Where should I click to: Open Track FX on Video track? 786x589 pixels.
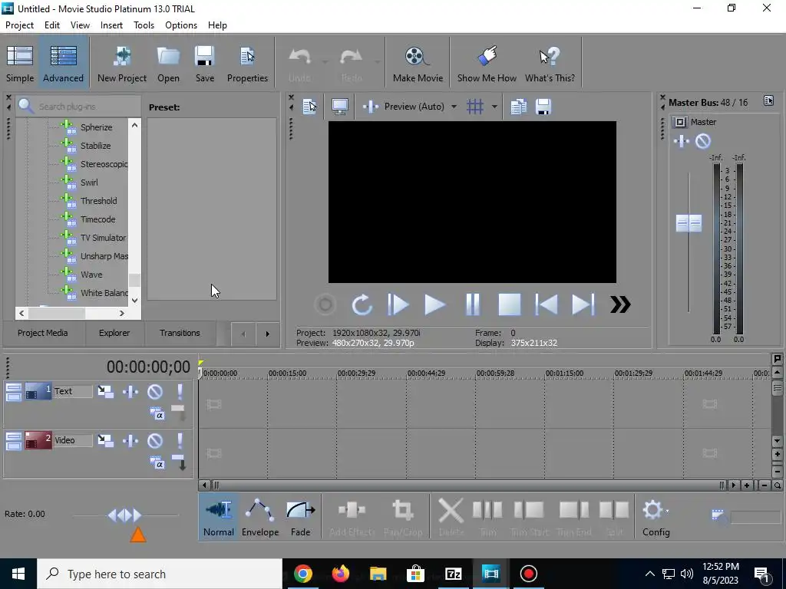(x=130, y=441)
